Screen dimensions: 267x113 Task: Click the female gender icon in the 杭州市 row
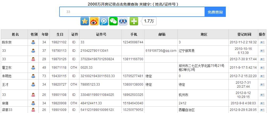click(x=33, y=95)
